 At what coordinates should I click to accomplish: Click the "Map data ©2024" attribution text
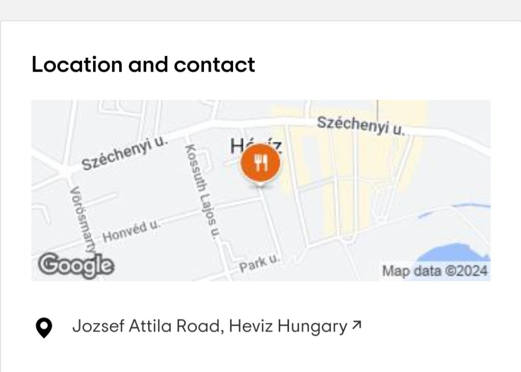coord(435,270)
